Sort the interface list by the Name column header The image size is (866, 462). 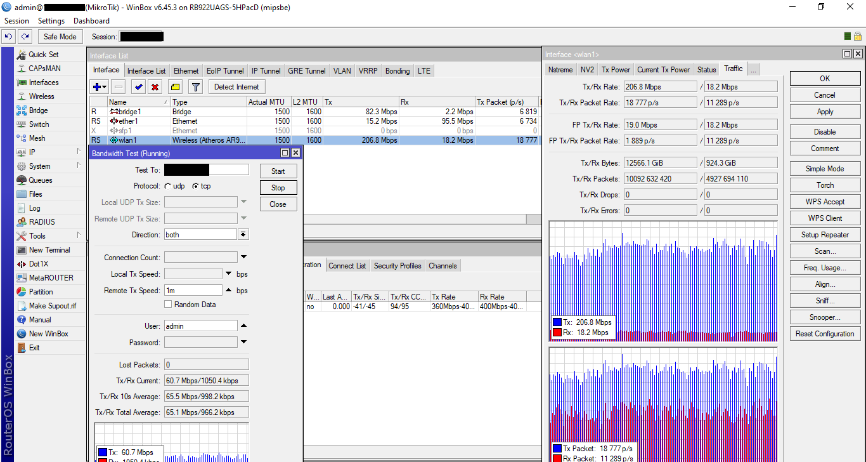pos(139,102)
